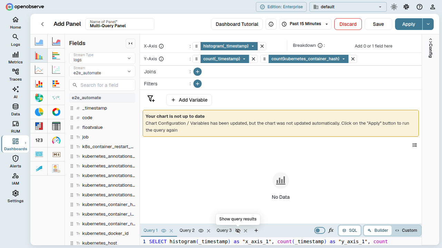Show Query 3 results
Image resolution: width=442 pixels, height=248 pixels.
pos(238,230)
